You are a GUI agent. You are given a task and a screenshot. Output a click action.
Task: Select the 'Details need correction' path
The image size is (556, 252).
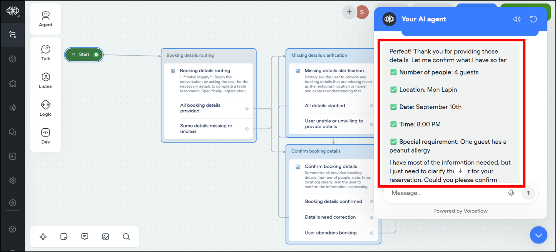330,217
